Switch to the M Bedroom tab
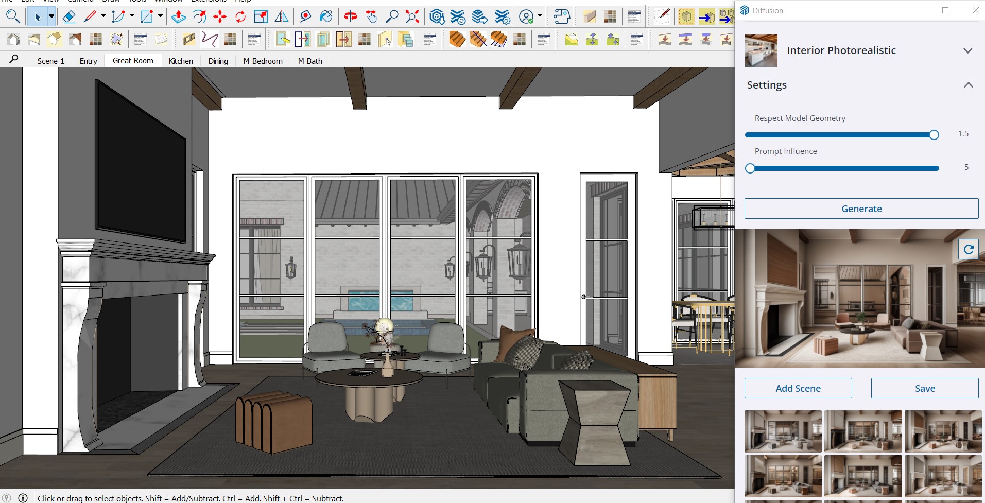This screenshot has height=503, width=985. (x=263, y=61)
